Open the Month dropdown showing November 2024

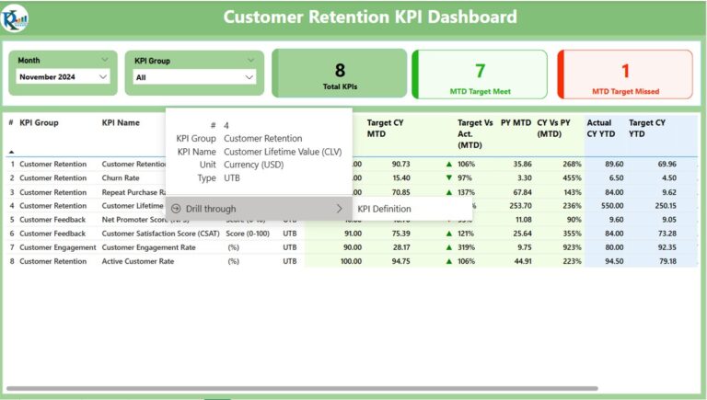point(63,77)
